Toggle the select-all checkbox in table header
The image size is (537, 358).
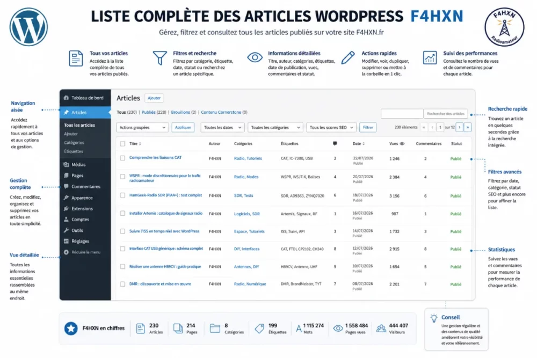pyautogui.click(x=122, y=144)
